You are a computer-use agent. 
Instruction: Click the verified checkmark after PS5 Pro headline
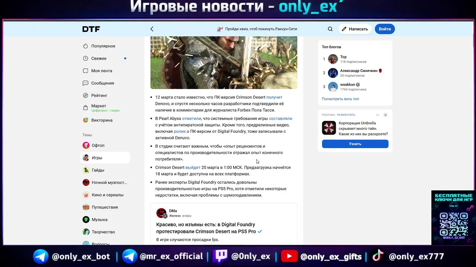click(260, 231)
